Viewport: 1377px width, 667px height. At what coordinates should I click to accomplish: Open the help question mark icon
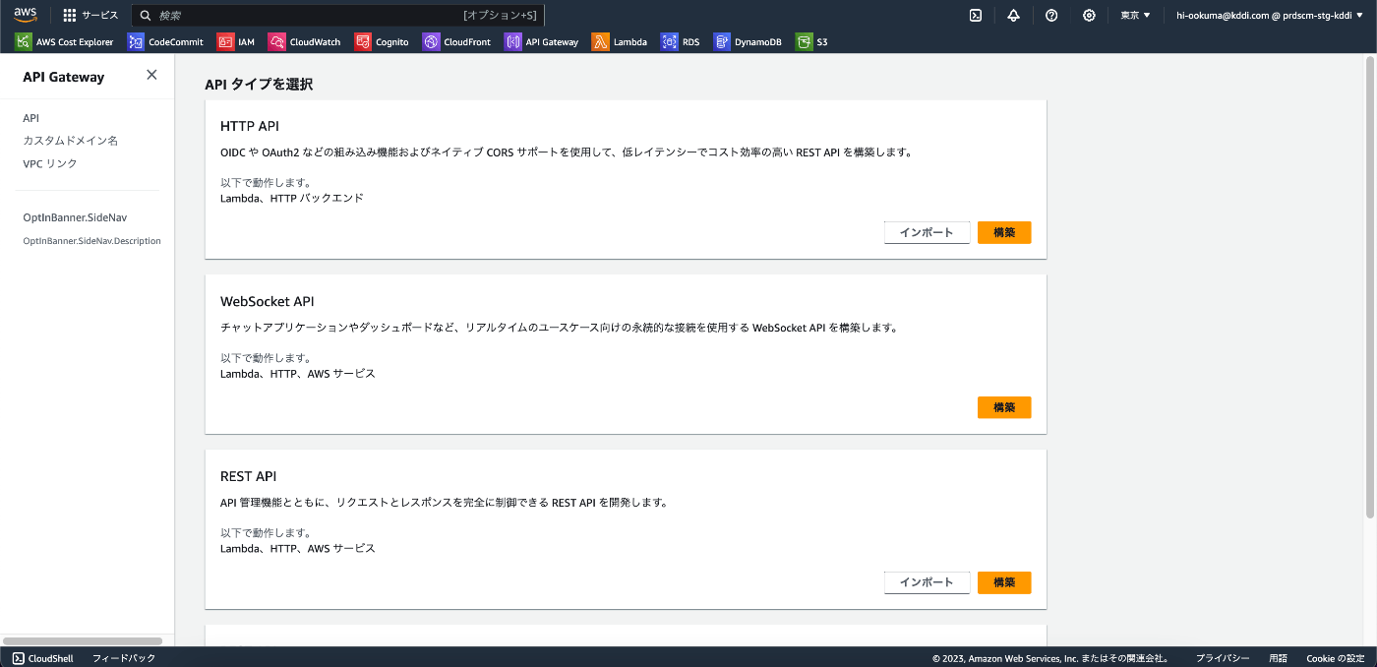(1051, 15)
